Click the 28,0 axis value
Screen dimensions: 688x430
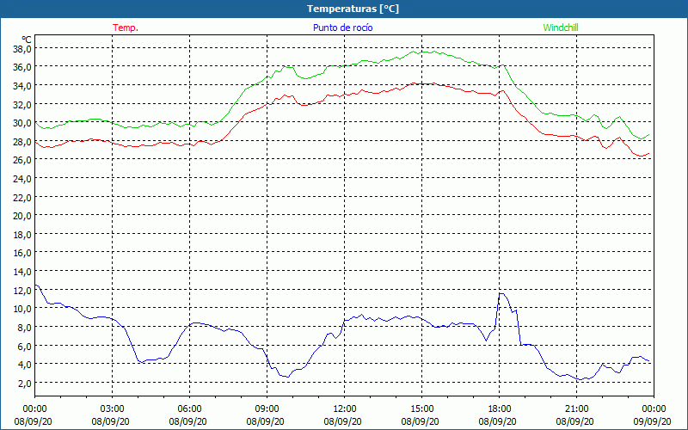(x=22, y=142)
